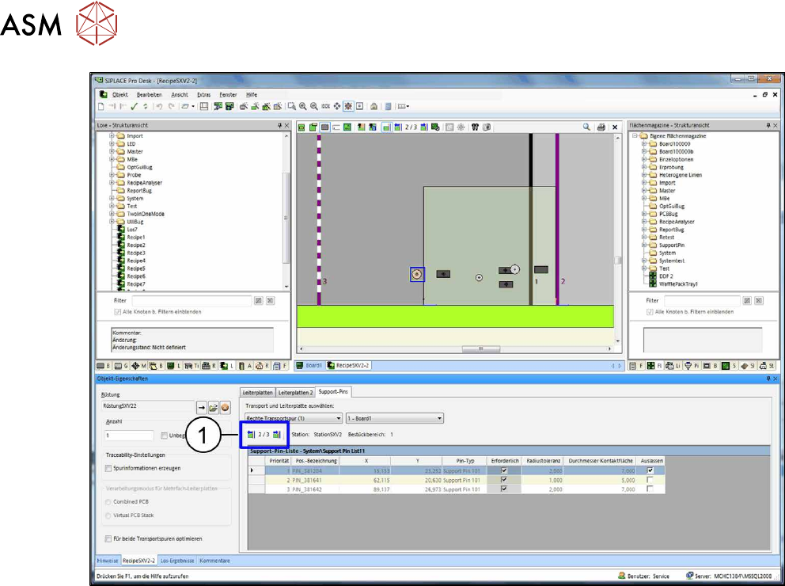785x586 pixels.
Task: Click the search magnifier in board view toolbar
Action: tap(586, 127)
